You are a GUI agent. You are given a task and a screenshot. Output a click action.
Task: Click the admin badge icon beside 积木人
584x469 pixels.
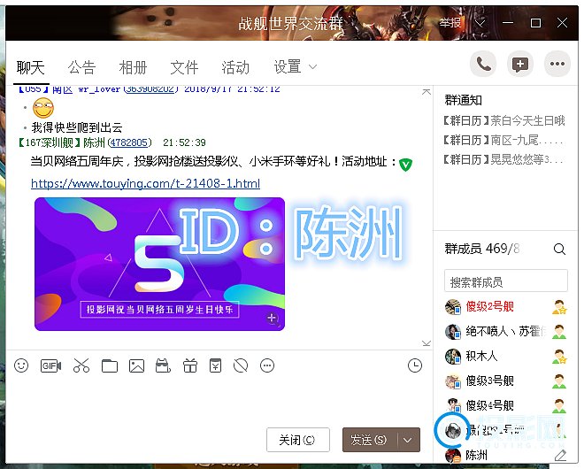pyautogui.click(x=559, y=357)
